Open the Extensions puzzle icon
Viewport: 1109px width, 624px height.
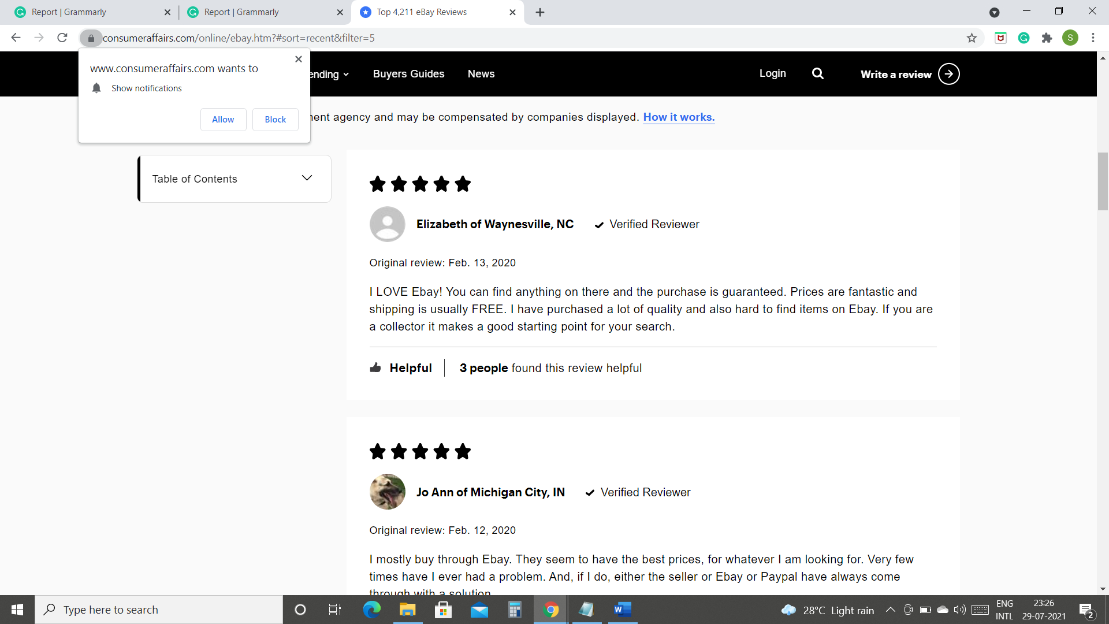tap(1047, 38)
